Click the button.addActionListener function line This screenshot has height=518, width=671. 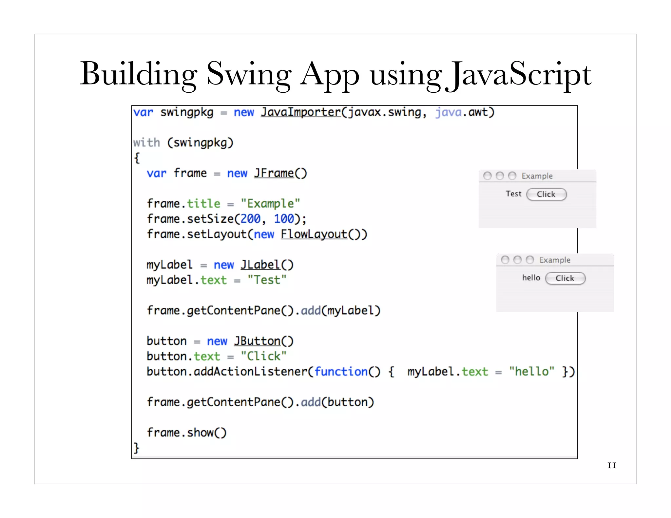361,372
